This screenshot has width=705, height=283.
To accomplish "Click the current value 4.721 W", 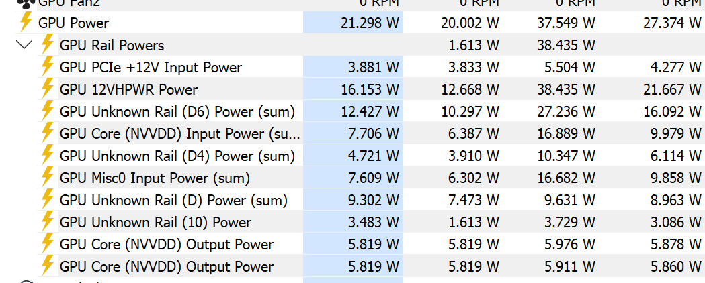I will [x=374, y=156].
